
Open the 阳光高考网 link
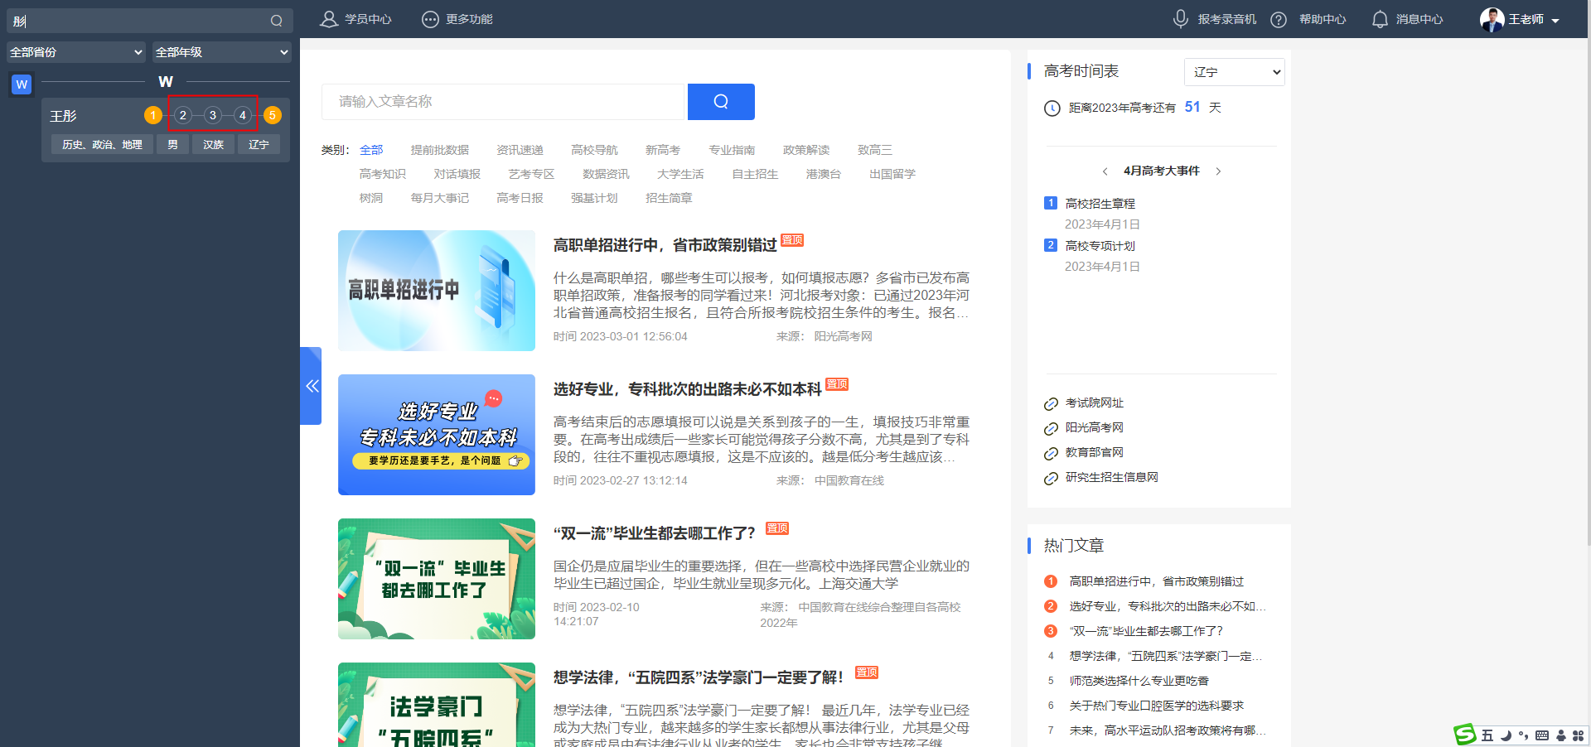[1095, 427]
